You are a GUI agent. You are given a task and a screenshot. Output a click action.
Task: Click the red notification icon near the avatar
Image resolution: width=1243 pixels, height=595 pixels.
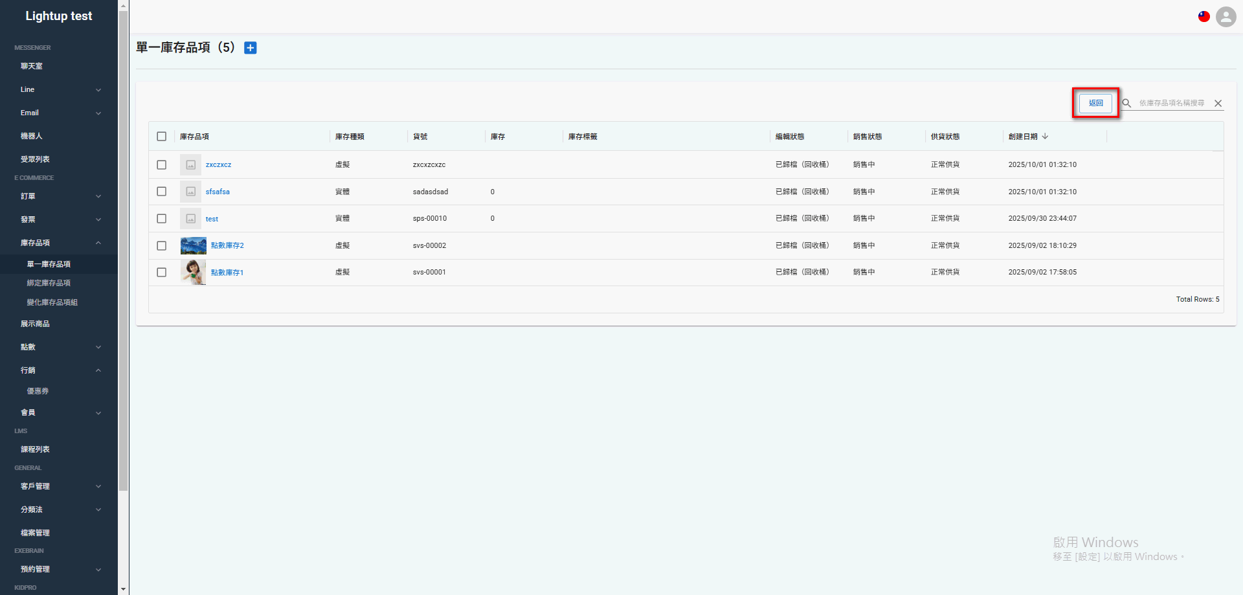pos(1204,16)
